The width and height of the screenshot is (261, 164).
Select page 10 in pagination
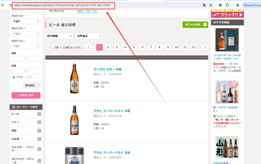tap(177, 47)
